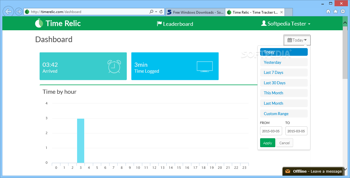This screenshot has width=350, height=178.
Task: Toggle the Today date range dropdown
Action: pyautogui.click(x=297, y=40)
